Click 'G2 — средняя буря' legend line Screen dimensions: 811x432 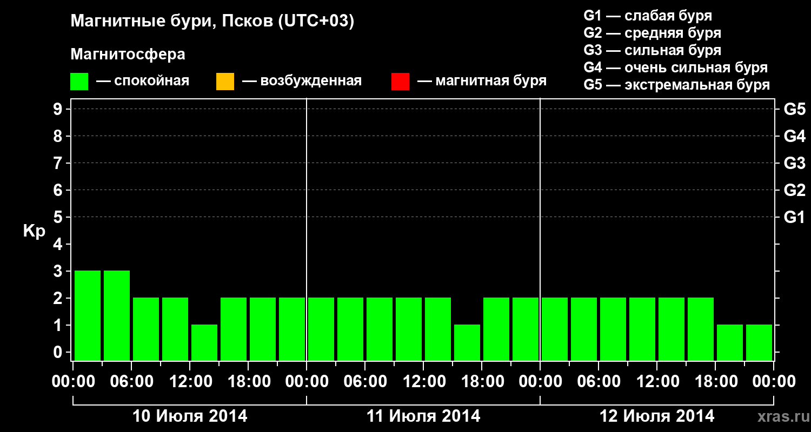[x=653, y=33]
